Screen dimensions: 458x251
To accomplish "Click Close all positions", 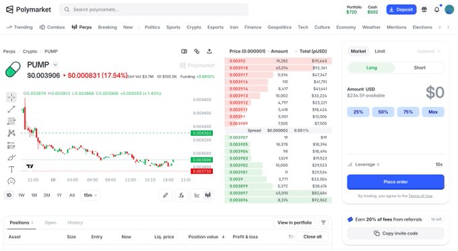I will (x=313, y=237).
